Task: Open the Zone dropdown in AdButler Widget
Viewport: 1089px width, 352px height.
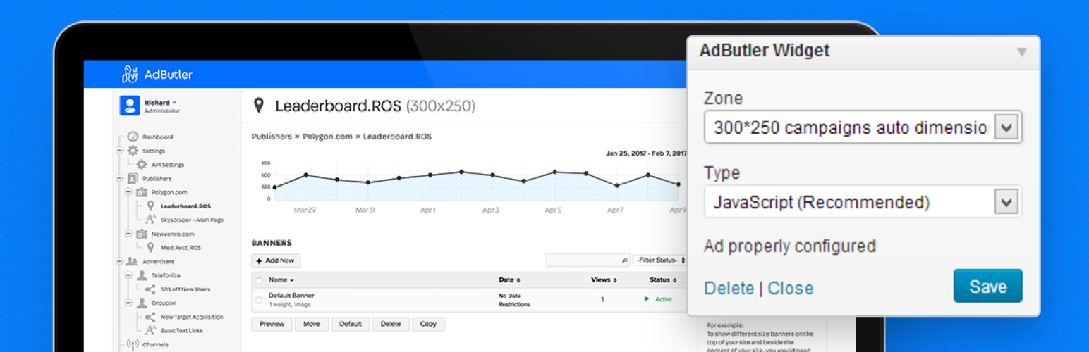Action: click(x=863, y=127)
